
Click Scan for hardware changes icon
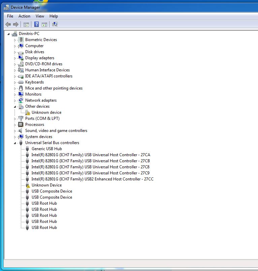55,24
